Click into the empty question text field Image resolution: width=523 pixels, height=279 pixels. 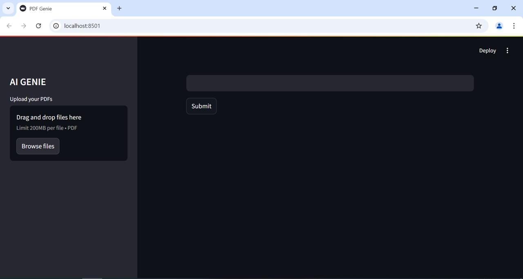[x=330, y=83]
